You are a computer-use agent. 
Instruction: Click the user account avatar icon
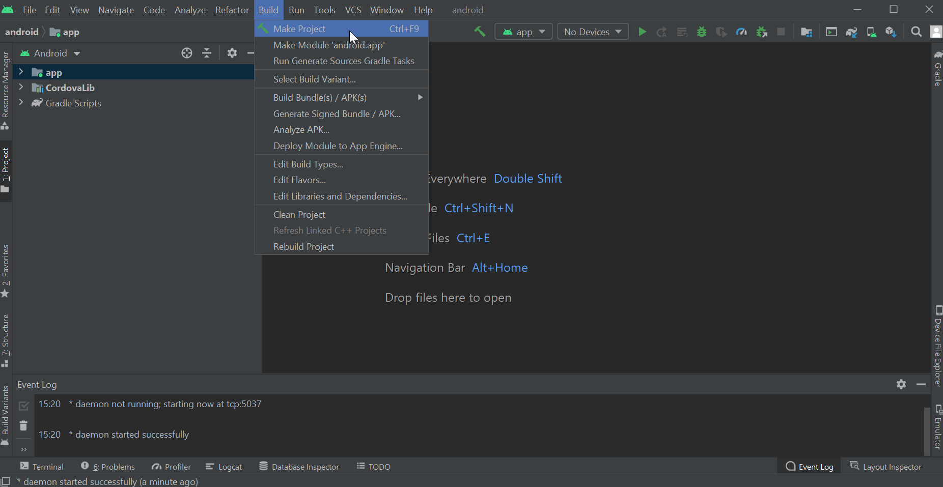(936, 32)
